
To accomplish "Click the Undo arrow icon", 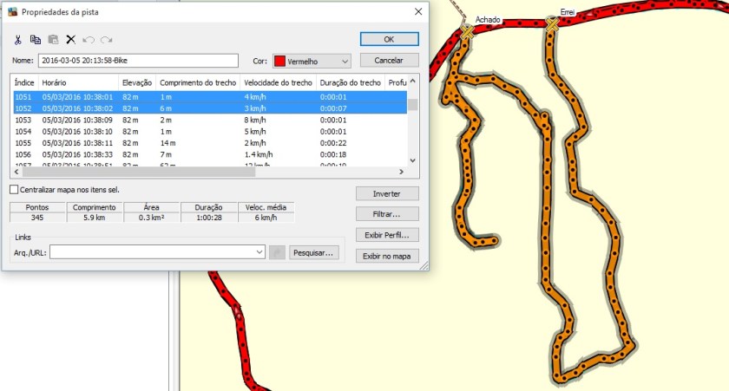I will click(89, 40).
